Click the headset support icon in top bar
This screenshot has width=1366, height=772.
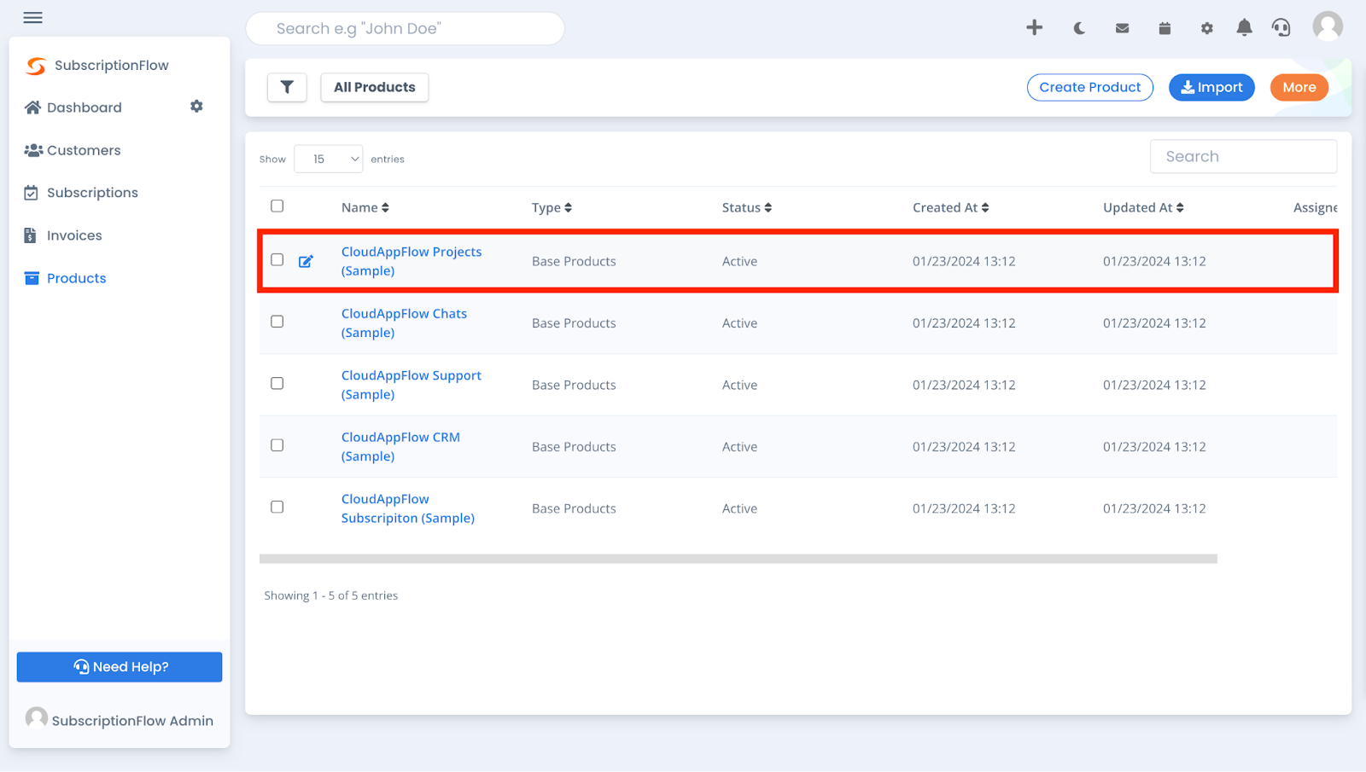(x=1281, y=27)
